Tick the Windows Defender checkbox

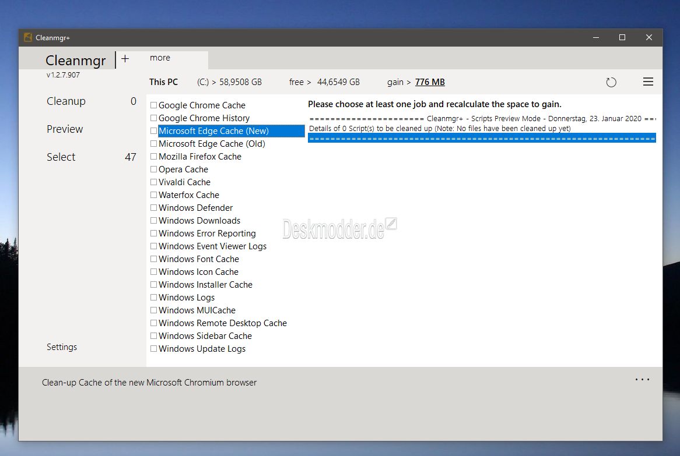point(153,208)
